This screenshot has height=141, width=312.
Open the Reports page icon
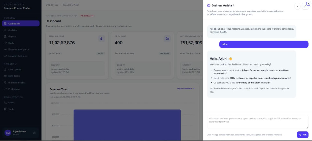[x=5, y=37]
